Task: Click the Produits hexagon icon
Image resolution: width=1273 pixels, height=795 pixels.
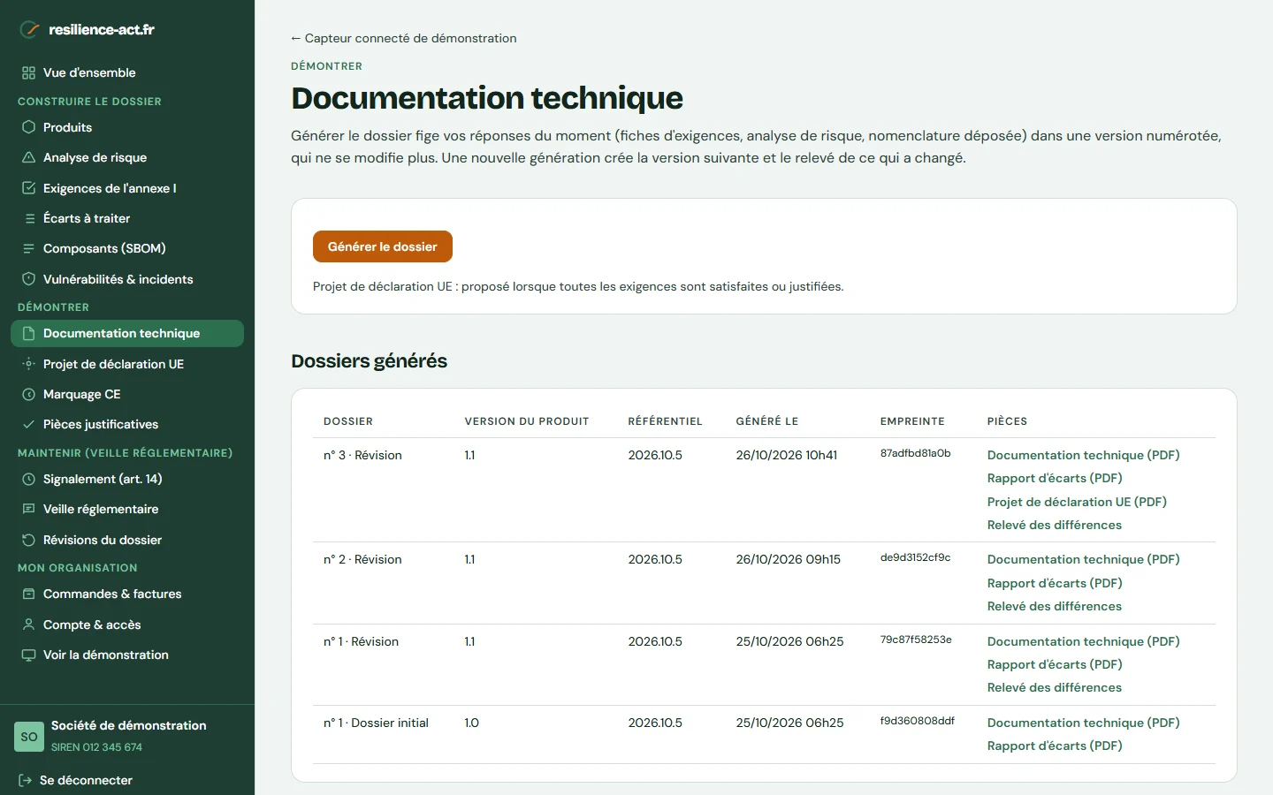Action: point(28,127)
